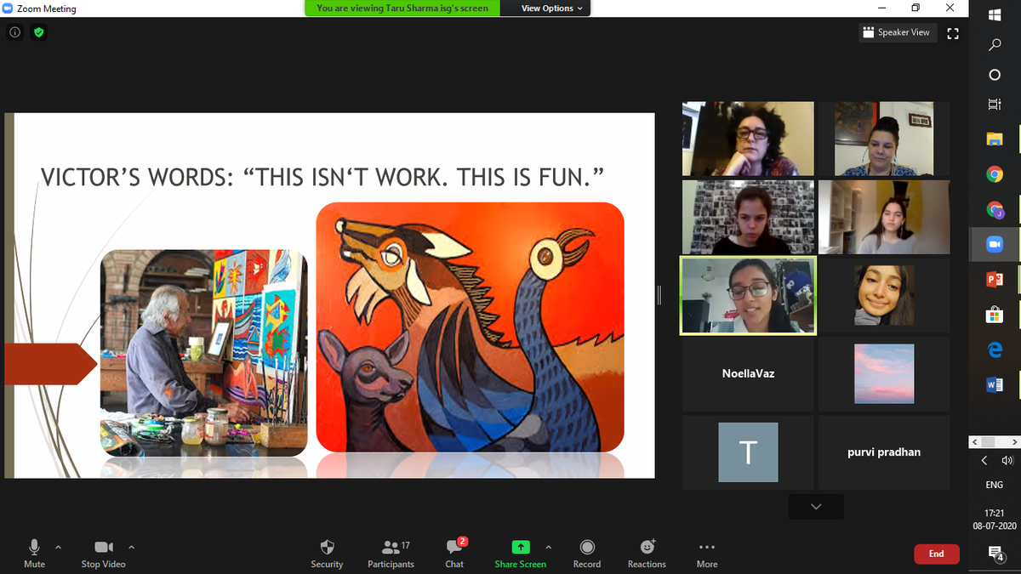The height and width of the screenshot is (574, 1021).
Task: Open meeting information icon
Action: point(15,32)
